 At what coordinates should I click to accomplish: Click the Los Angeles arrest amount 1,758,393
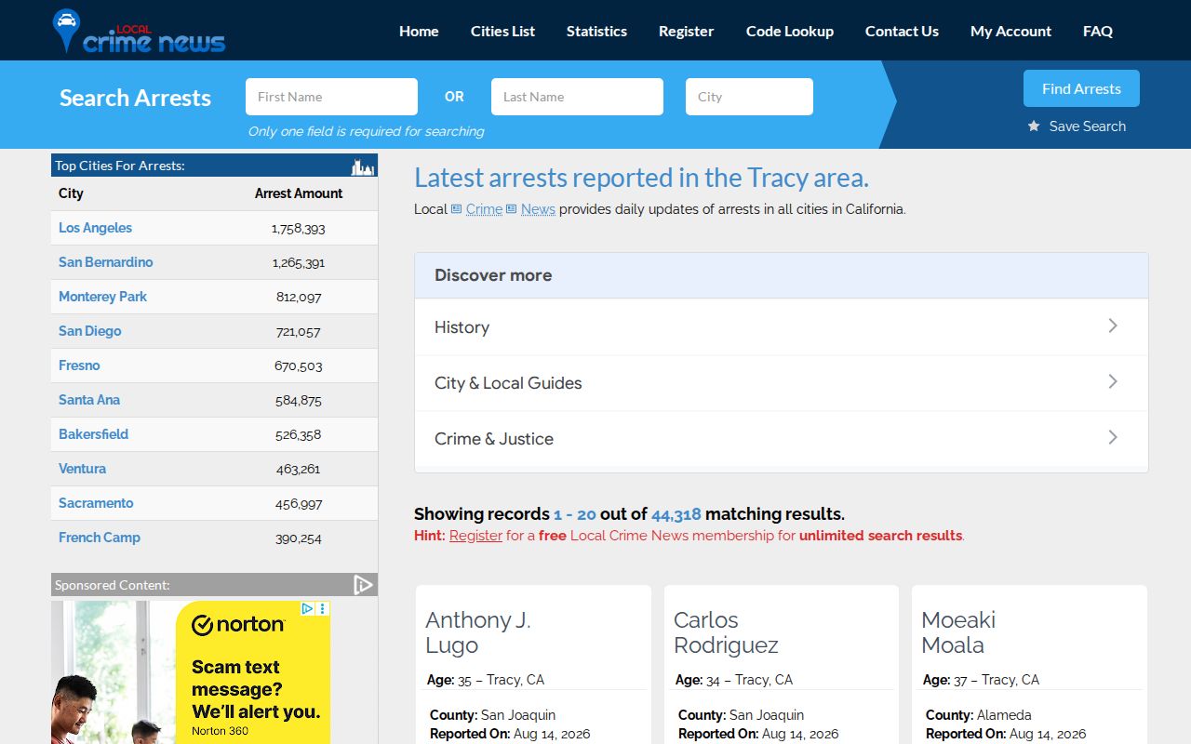[299, 228]
